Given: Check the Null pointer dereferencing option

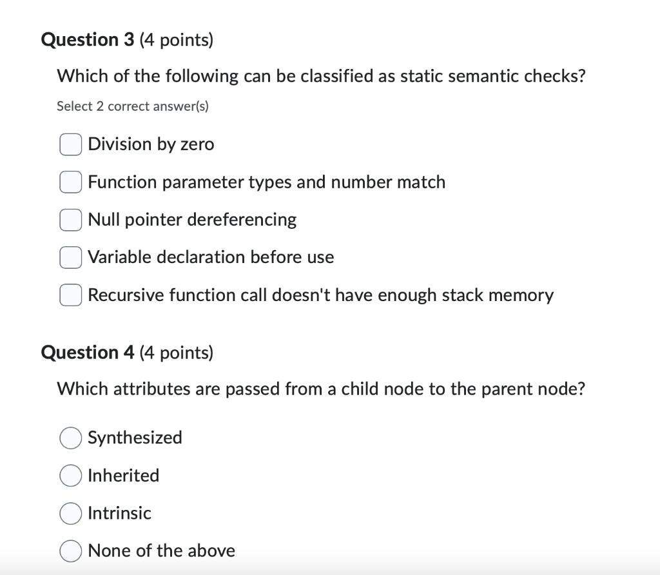Looking at the screenshot, I should 70,220.
